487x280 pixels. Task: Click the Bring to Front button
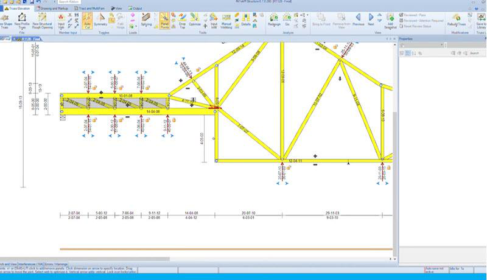pyautogui.click(x=321, y=19)
